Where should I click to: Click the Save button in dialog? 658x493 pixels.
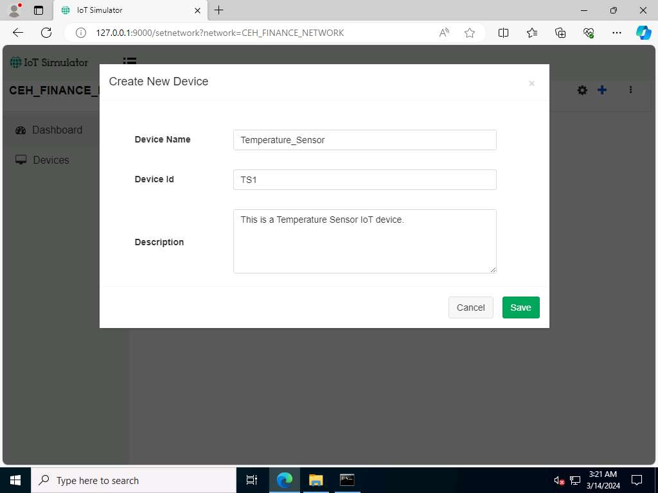pos(520,307)
